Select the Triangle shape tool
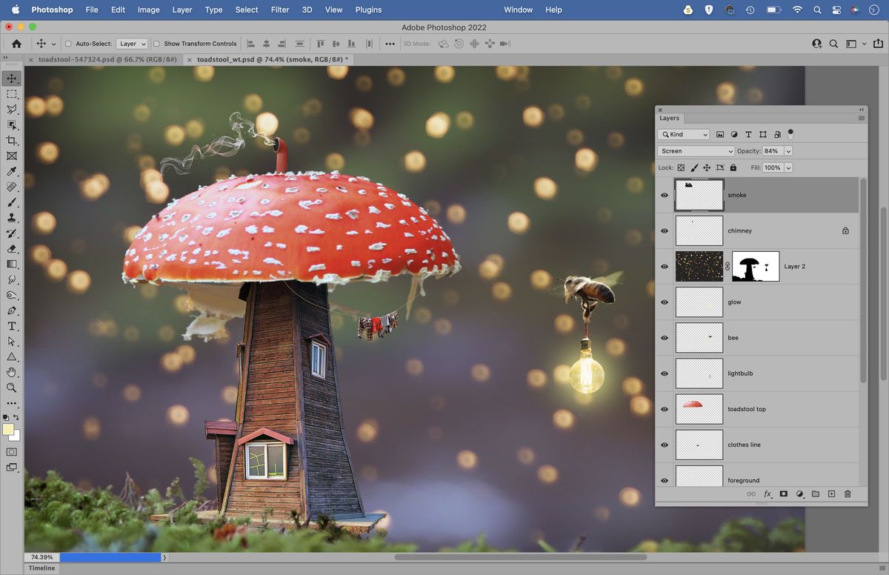This screenshot has width=889, height=575. [x=12, y=357]
